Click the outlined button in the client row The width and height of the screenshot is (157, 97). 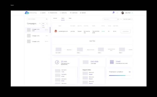(x=126, y=31)
